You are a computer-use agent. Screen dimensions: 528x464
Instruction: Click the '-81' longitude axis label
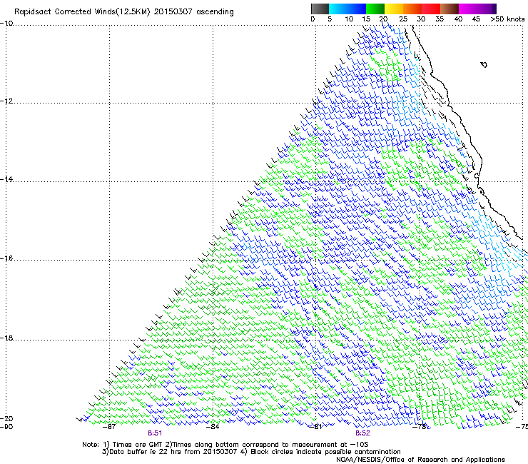[x=315, y=427]
